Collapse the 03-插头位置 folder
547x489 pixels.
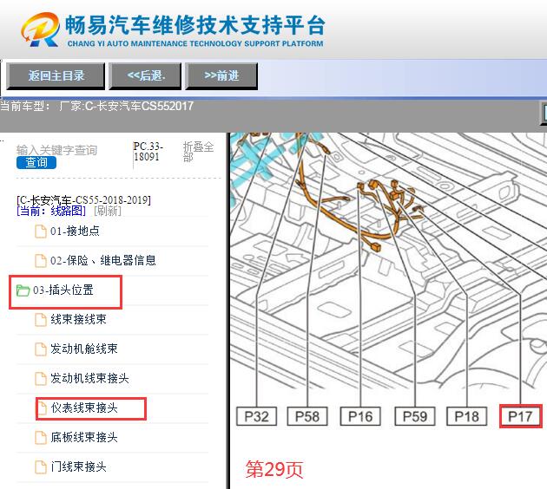(63, 290)
